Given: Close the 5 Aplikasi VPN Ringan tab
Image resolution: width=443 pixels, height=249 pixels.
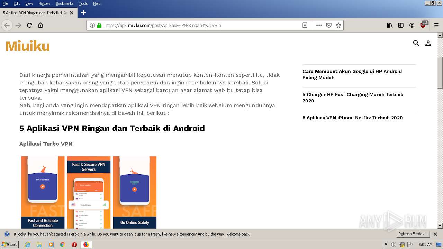Looking at the screenshot, I should (72, 13).
